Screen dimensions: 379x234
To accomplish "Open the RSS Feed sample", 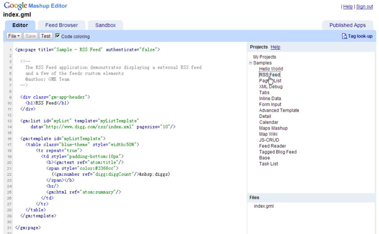I will [x=269, y=75].
